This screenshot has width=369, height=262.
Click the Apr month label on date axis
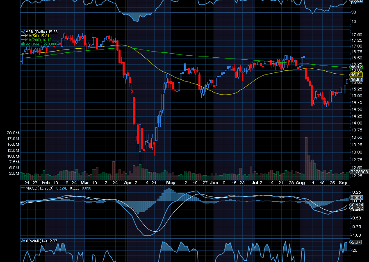coord(128,183)
